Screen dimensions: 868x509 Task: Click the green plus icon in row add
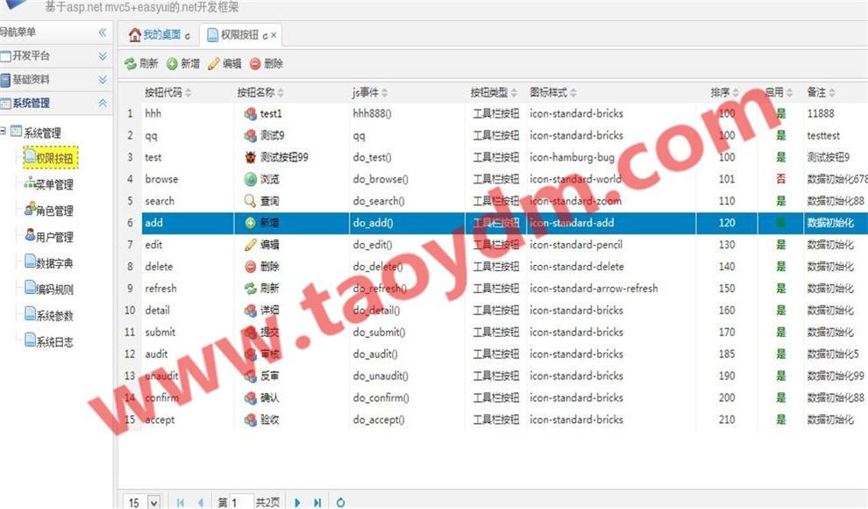pyautogui.click(x=250, y=223)
